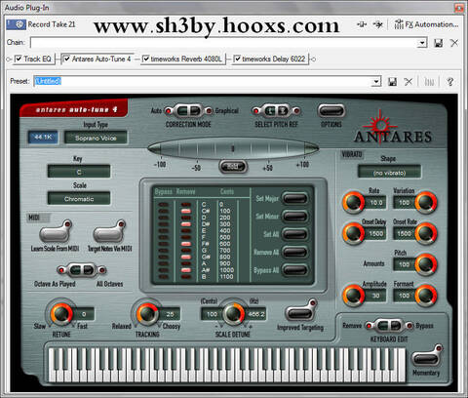Toggle timeworks Delay 6022 checkbox
Screen dimensions: 468x398
pyautogui.click(x=237, y=59)
